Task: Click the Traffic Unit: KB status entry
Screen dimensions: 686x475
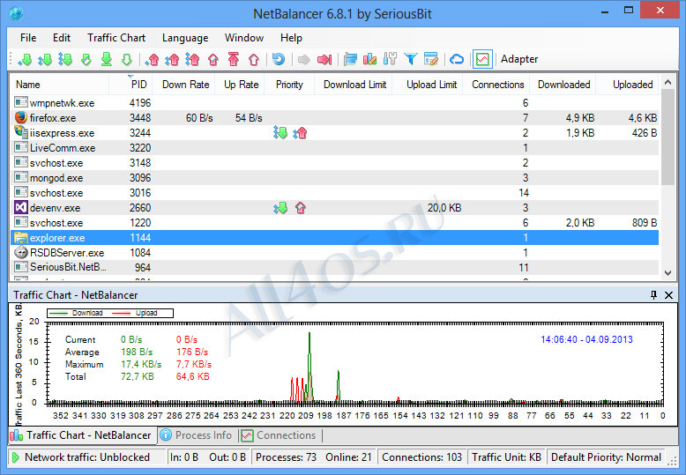Action: click(506, 457)
